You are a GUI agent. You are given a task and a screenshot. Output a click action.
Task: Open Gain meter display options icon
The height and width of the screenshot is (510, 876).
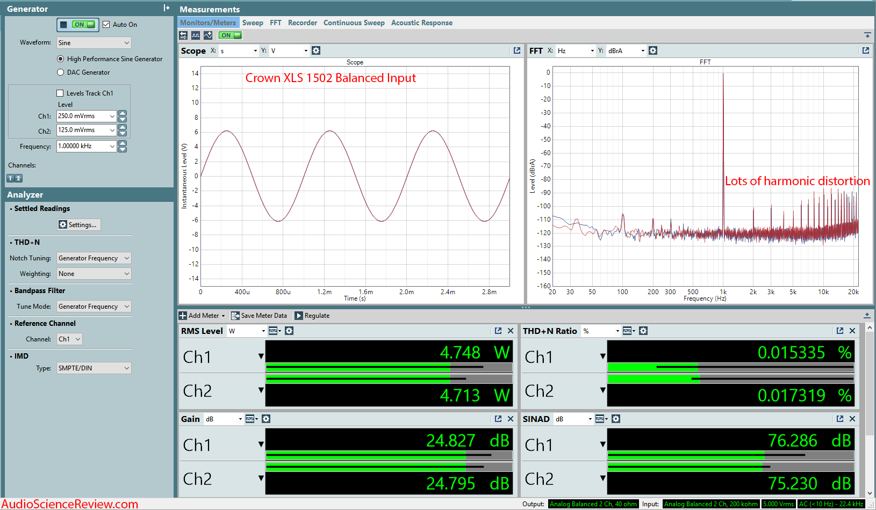click(x=251, y=419)
